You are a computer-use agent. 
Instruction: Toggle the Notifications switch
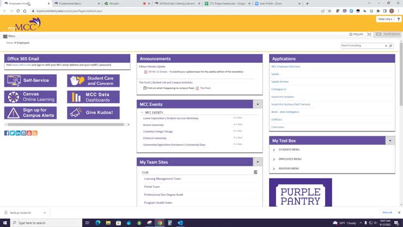[379, 34]
